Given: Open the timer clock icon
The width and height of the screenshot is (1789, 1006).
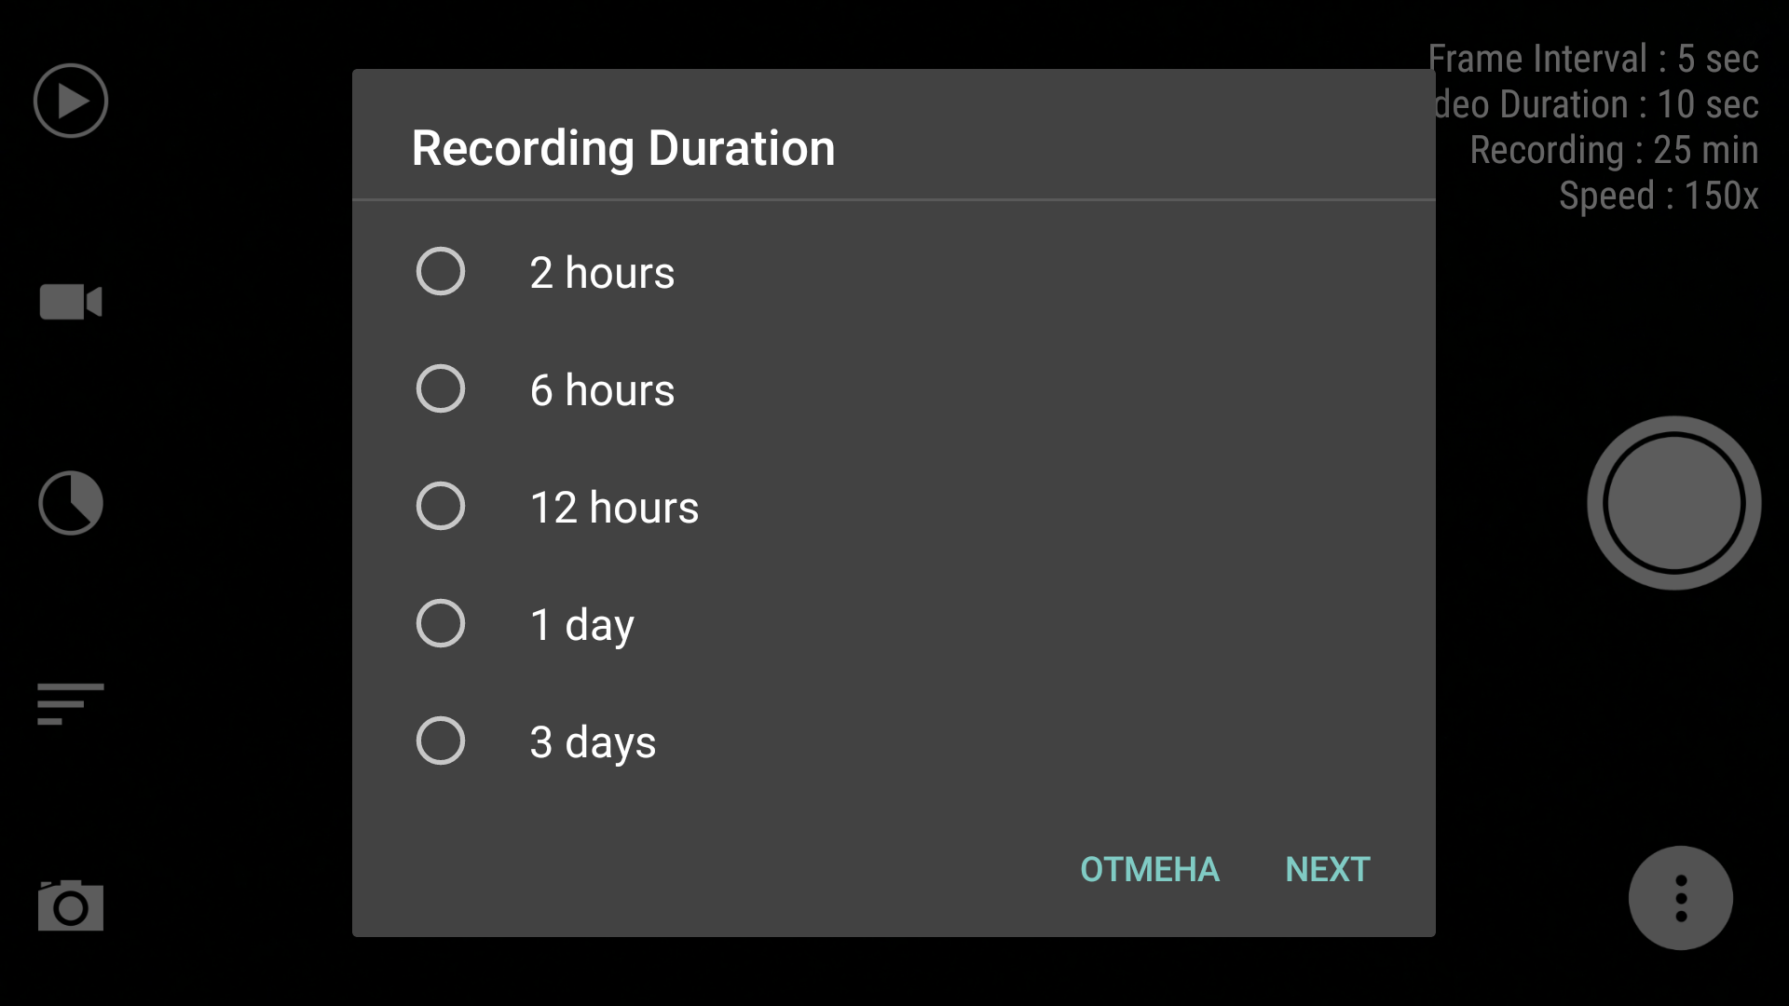Looking at the screenshot, I should (71, 503).
